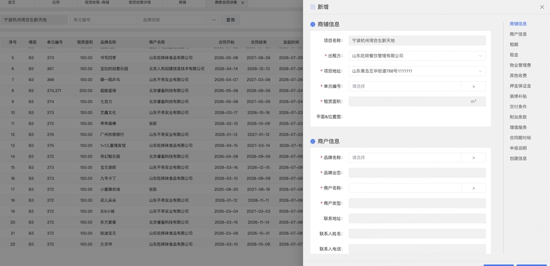Go to the 租金 section anchor
550x266 pixels.
[x=514, y=55]
